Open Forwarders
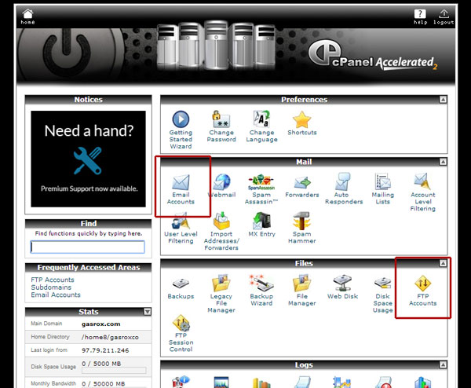Screen dimensions: 471x388 click(302, 186)
